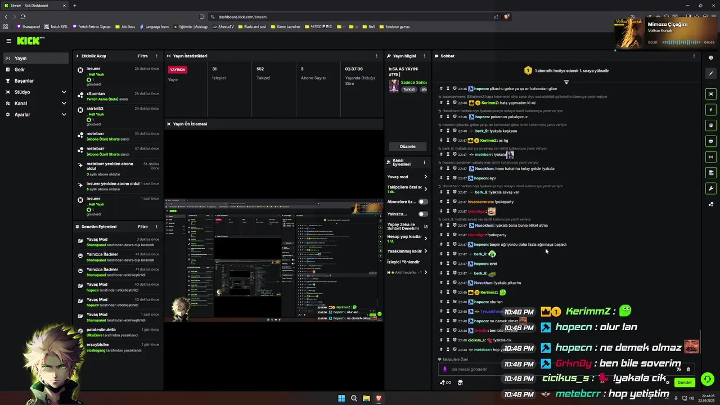Viewport: 720px width, 405px height.
Task: Click the pencil edit icon in the right rail
Action: pos(711,74)
